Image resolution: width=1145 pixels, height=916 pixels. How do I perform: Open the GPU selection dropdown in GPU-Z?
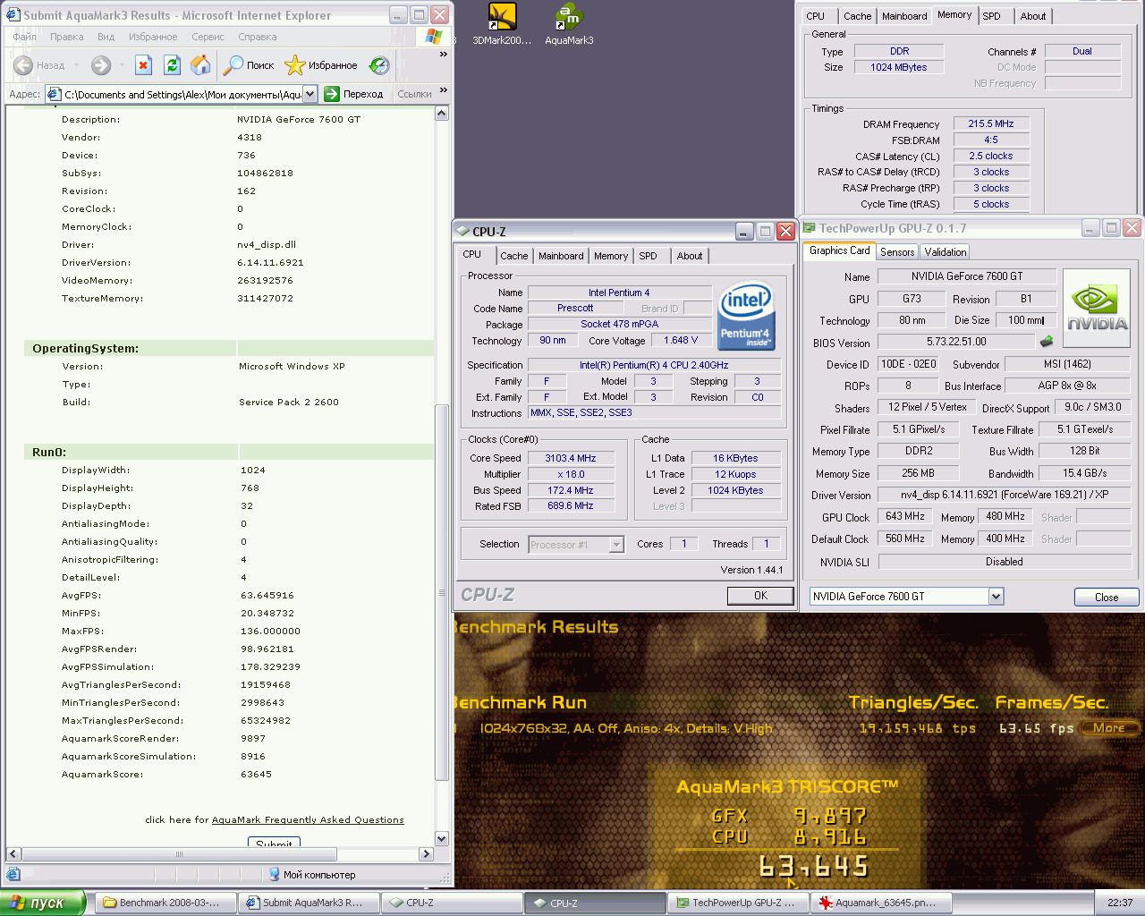tap(996, 597)
